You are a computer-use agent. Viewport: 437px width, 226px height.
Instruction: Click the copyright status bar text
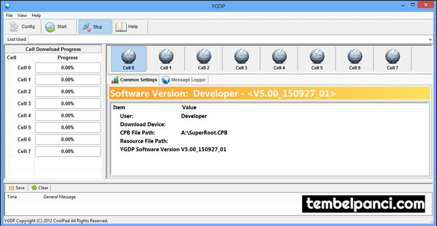(56, 221)
